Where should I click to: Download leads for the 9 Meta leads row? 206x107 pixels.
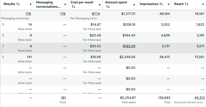[x=3, y=35]
